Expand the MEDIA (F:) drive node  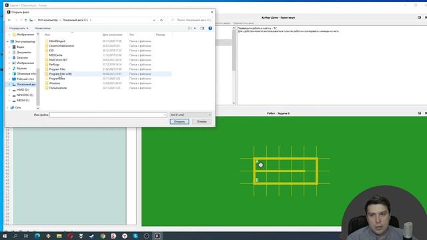click(x=9, y=101)
